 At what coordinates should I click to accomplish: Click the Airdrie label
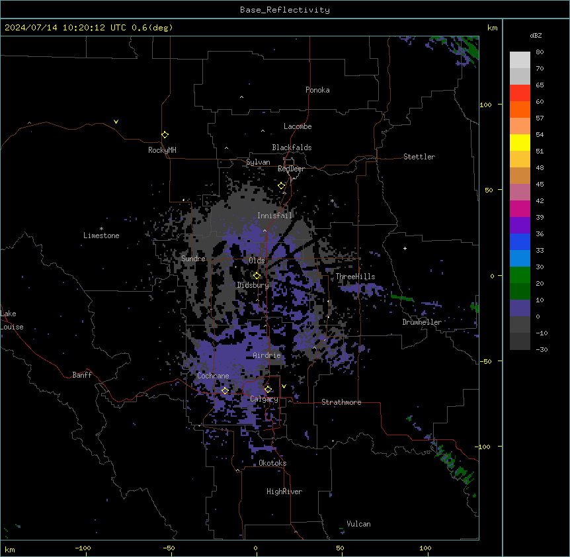tap(267, 355)
